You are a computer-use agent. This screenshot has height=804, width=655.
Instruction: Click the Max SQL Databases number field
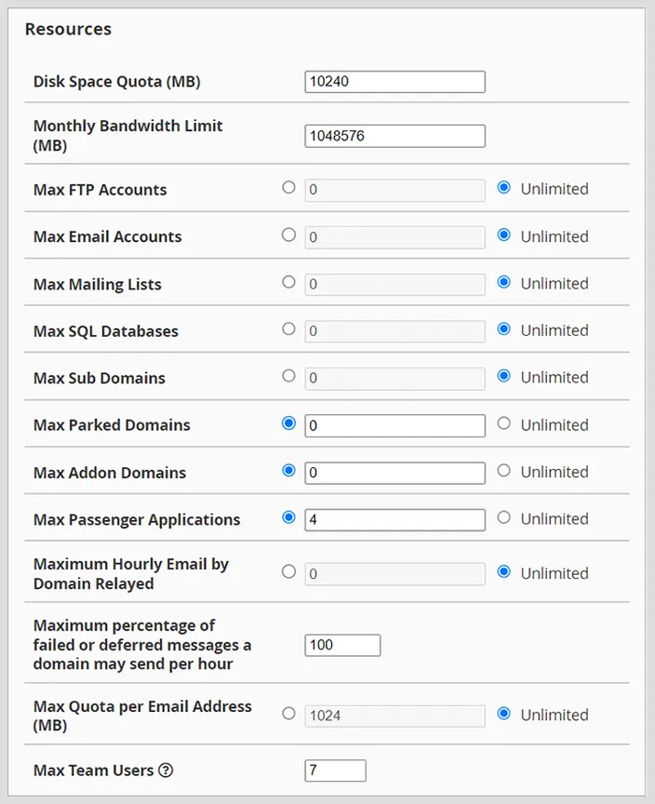click(x=394, y=331)
